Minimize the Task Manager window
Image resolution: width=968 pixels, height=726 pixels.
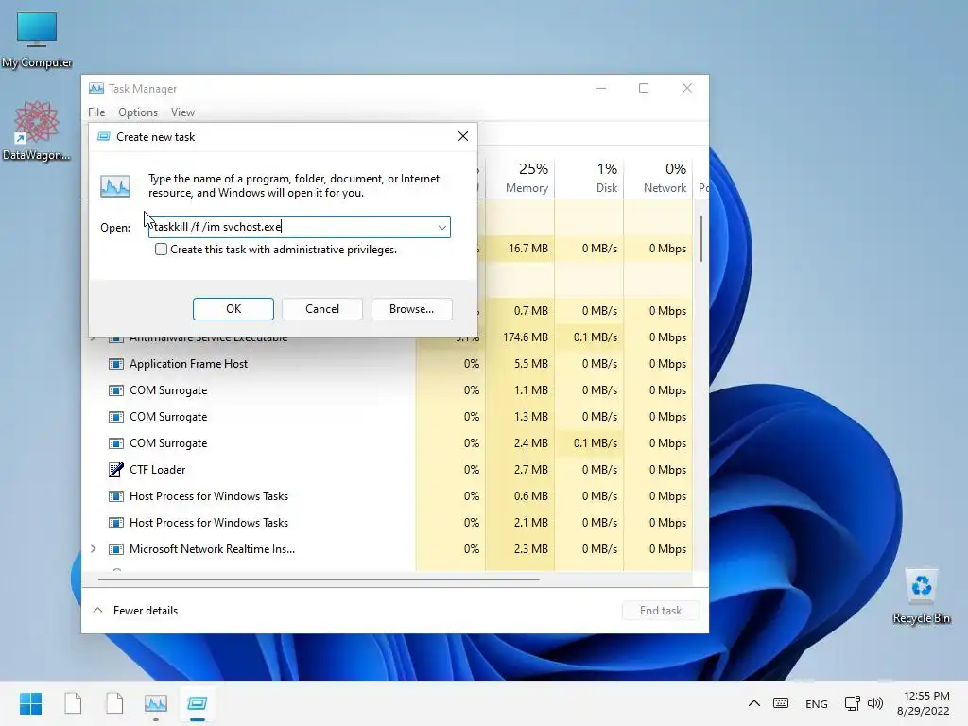coord(600,88)
